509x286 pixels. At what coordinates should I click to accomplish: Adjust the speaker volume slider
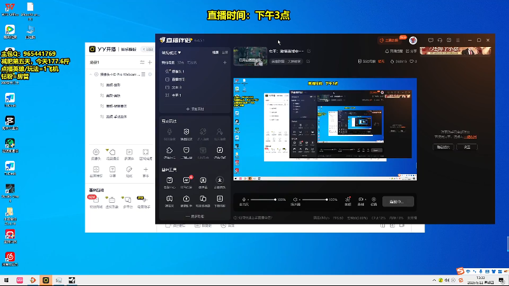pos(314,200)
